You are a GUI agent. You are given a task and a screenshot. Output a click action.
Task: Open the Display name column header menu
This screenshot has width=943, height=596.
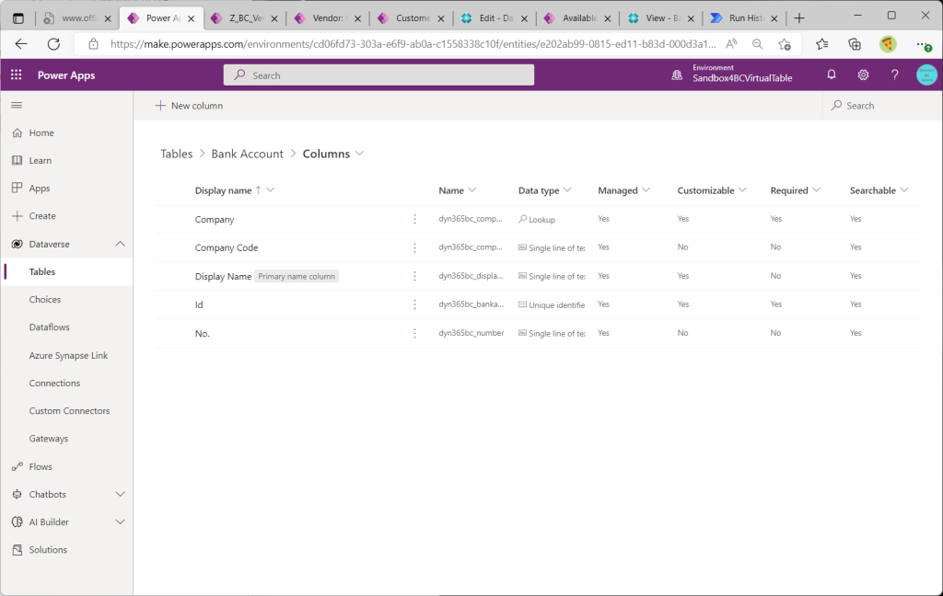click(271, 189)
